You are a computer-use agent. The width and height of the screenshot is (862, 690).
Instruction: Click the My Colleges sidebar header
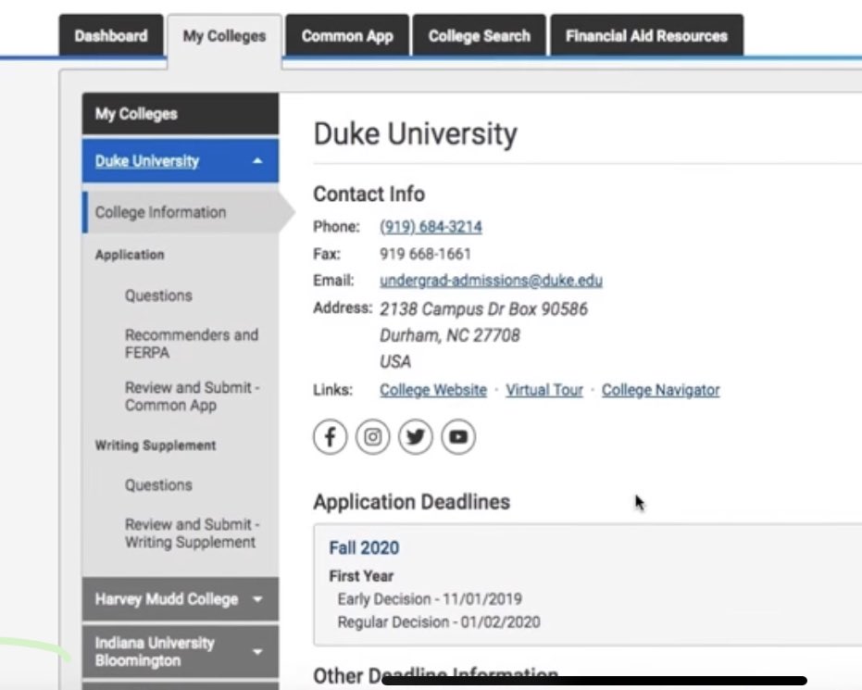click(181, 114)
